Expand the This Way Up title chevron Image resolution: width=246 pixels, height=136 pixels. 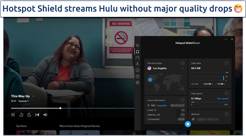click(33, 96)
